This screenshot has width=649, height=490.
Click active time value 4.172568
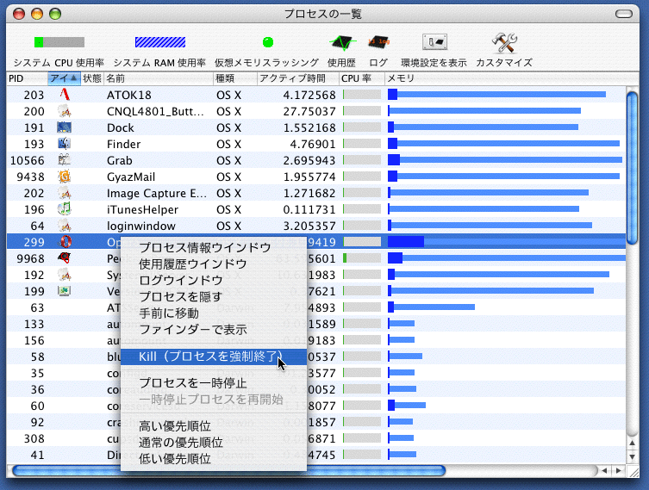pyautogui.click(x=309, y=95)
